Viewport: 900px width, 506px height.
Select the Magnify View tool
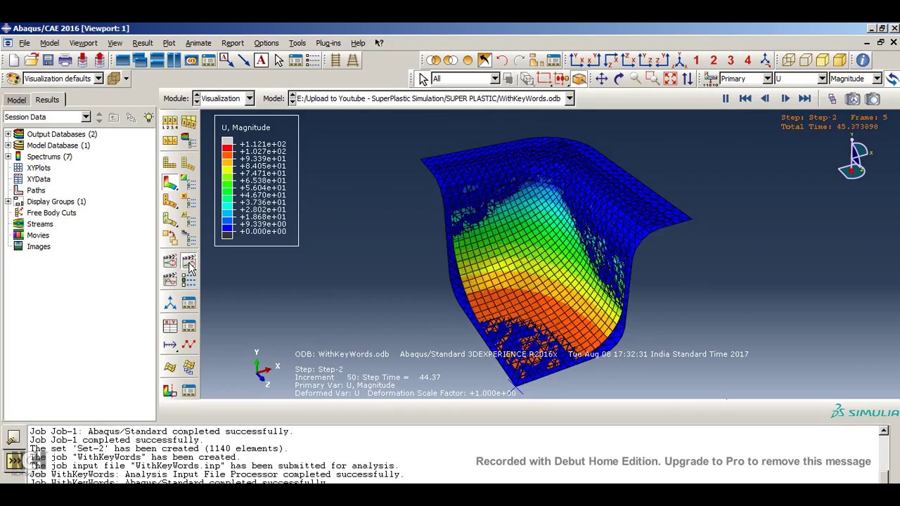pyautogui.click(x=636, y=79)
